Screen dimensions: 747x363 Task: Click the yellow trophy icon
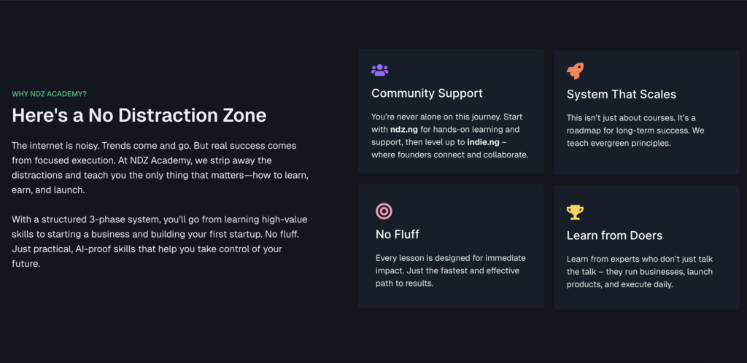coord(575,212)
